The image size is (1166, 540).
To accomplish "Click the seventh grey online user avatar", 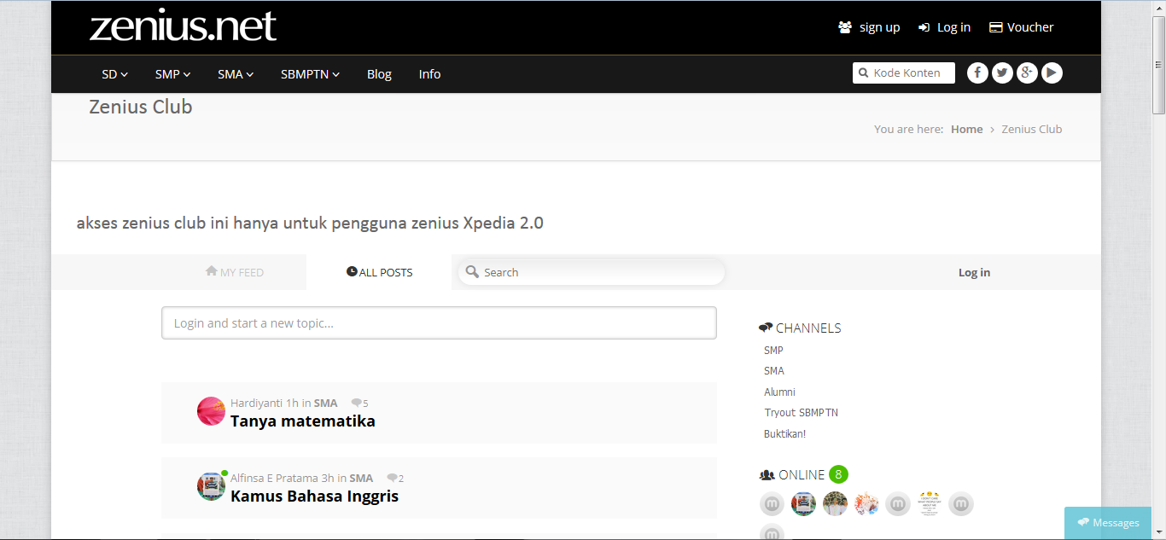I will [961, 504].
